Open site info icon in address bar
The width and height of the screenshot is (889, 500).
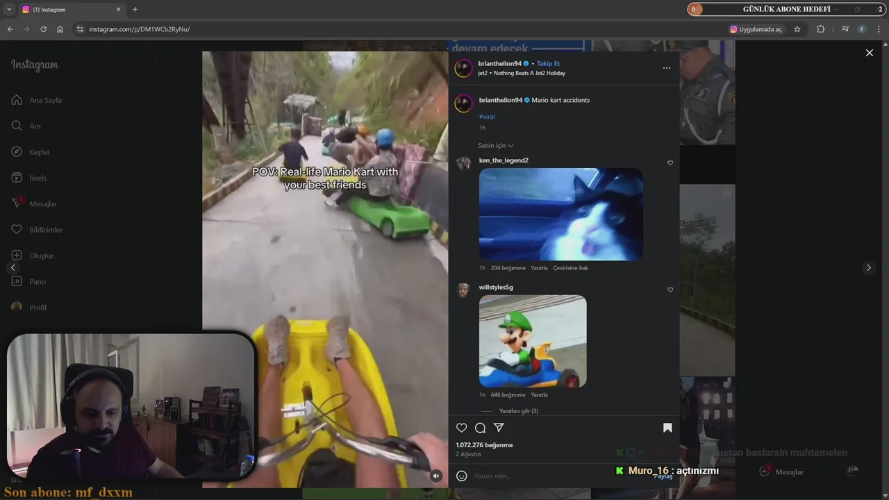click(x=80, y=29)
